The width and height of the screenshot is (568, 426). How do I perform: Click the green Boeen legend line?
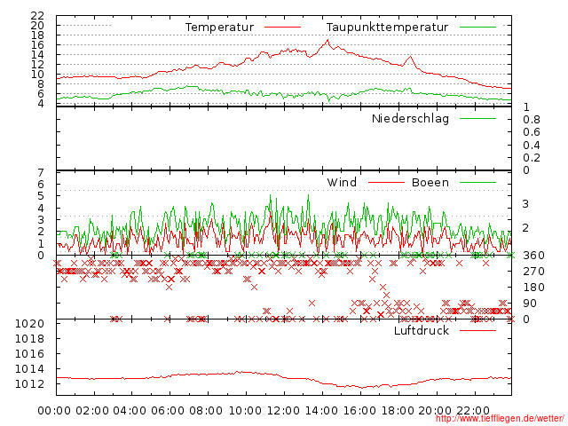(x=477, y=182)
